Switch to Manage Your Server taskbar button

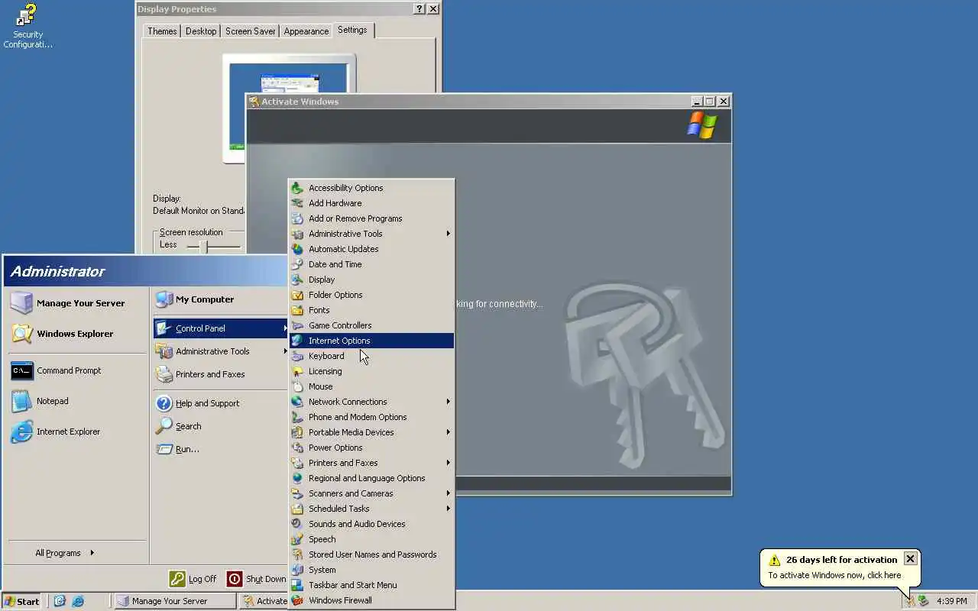coord(175,601)
